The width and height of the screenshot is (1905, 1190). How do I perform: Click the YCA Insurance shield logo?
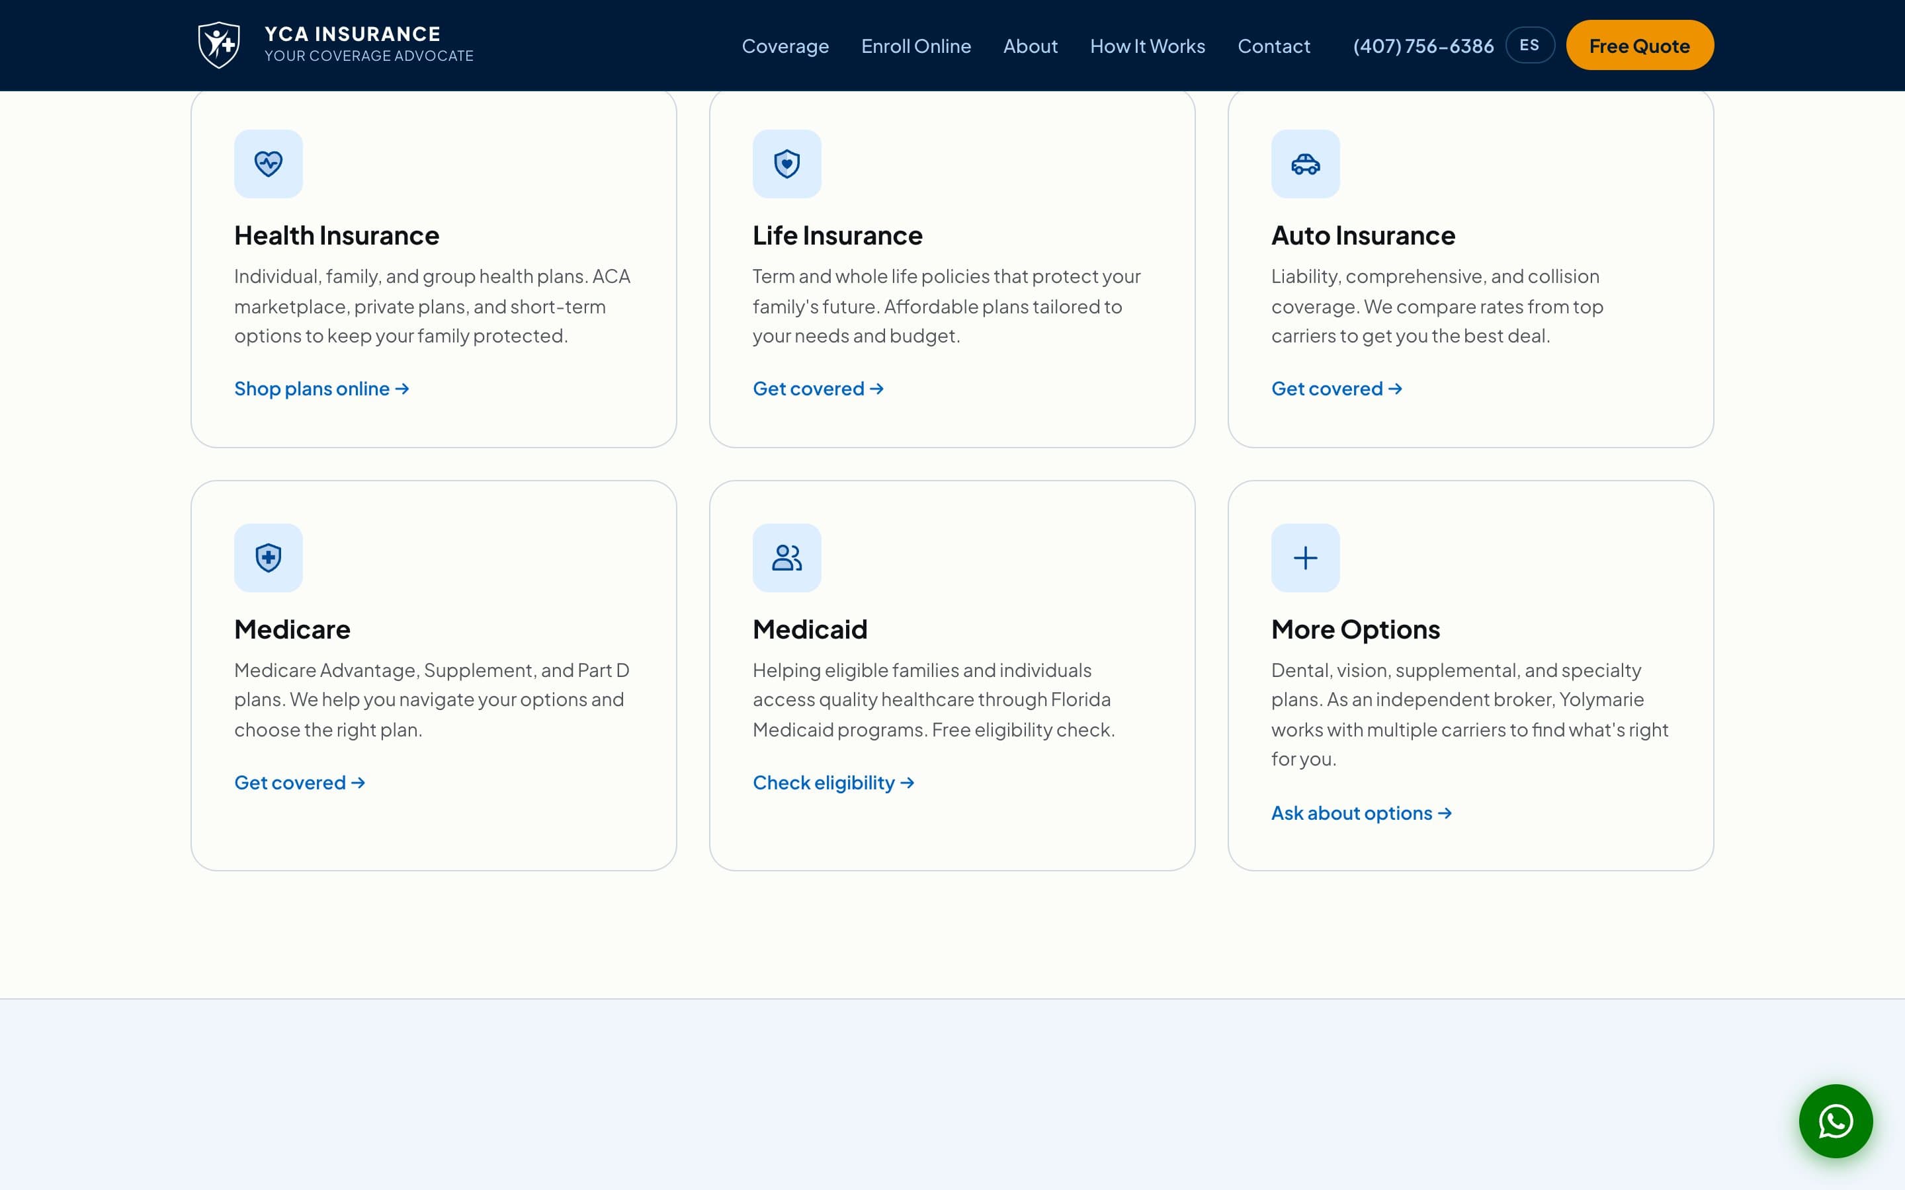point(219,45)
